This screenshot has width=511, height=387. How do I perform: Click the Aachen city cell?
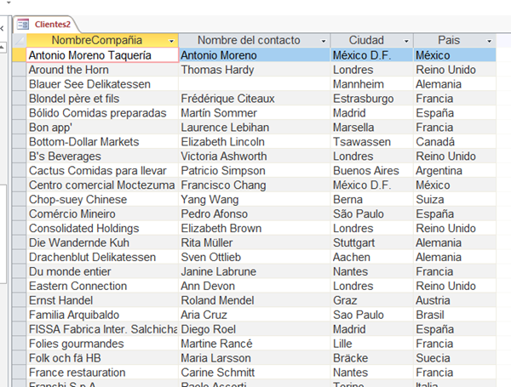pos(372,257)
